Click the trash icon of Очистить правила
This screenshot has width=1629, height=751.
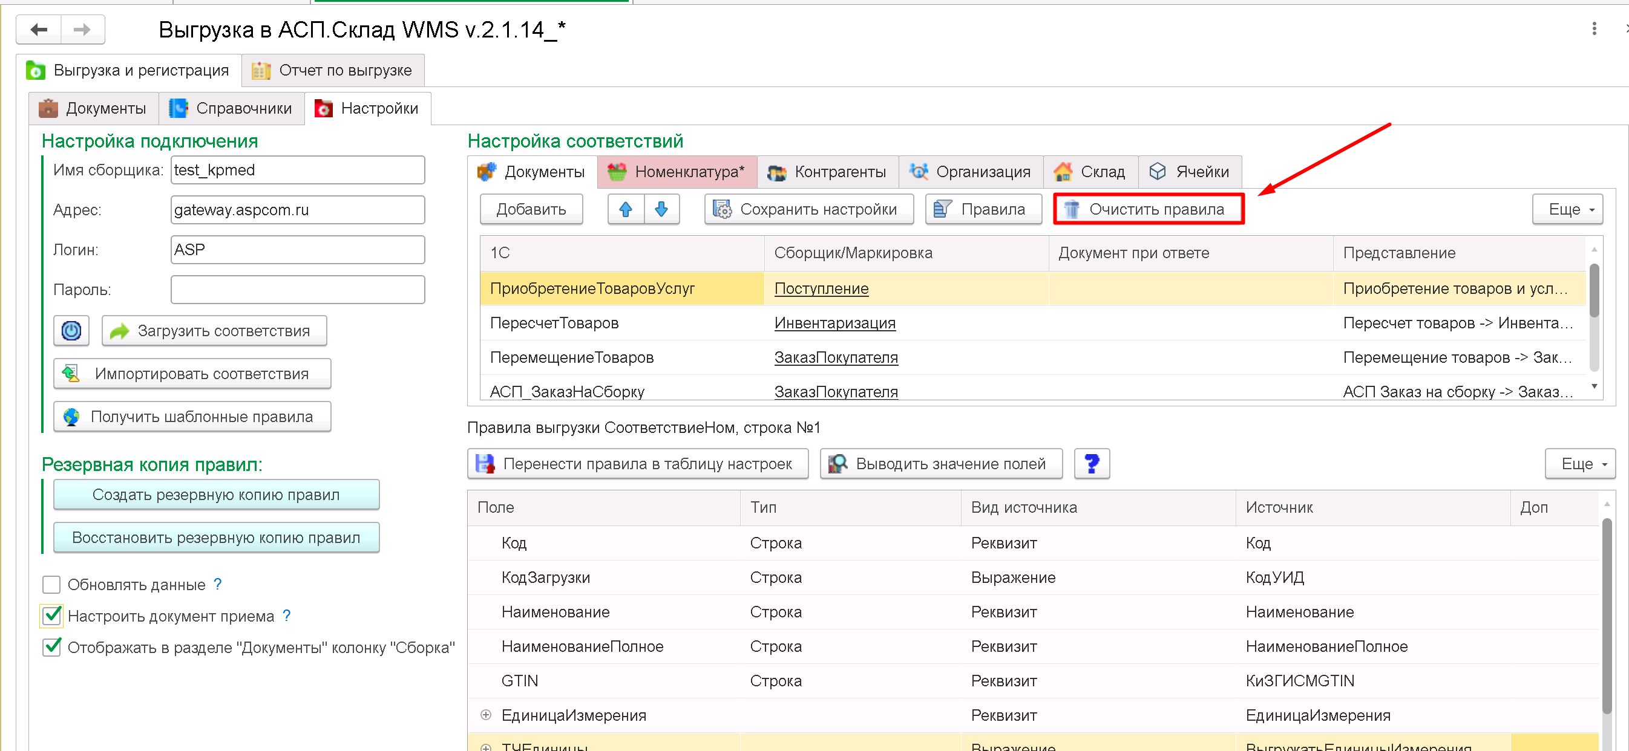click(x=1070, y=209)
